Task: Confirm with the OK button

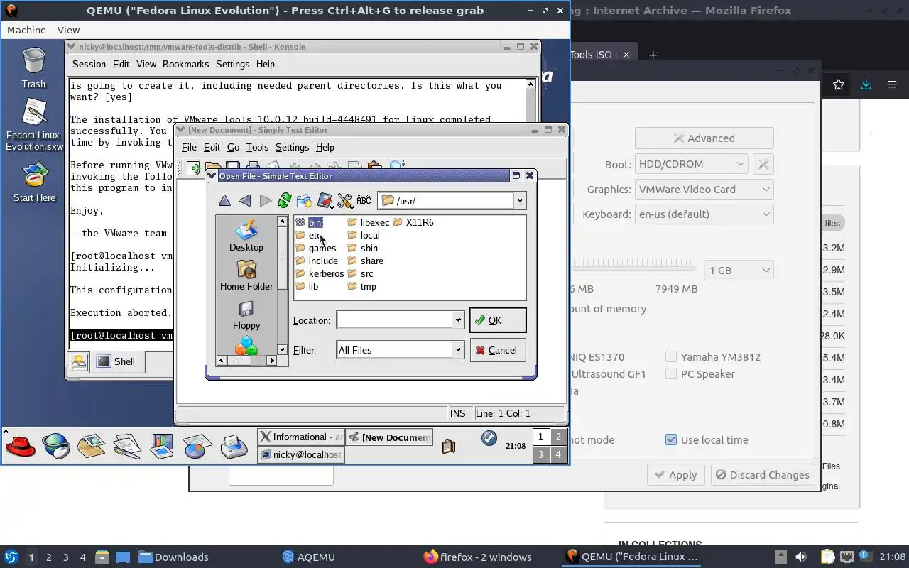Action: click(x=498, y=320)
